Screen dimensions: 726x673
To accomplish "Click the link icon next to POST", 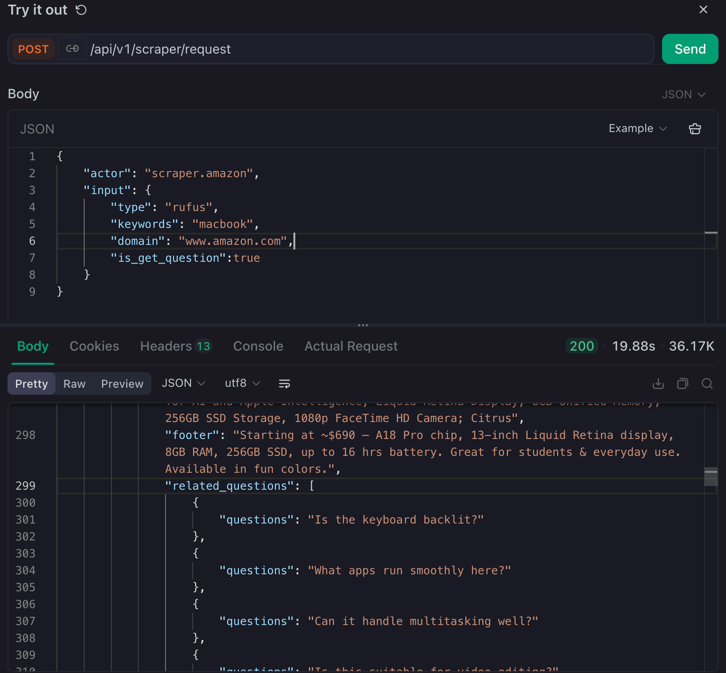I will [72, 48].
